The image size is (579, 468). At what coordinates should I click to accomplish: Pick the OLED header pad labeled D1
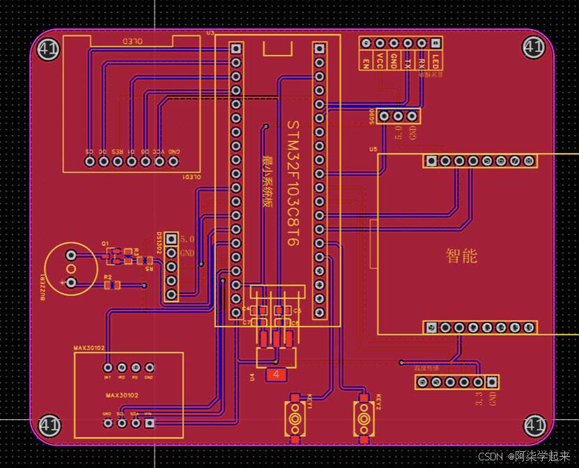pyautogui.click(x=132, y=162)
